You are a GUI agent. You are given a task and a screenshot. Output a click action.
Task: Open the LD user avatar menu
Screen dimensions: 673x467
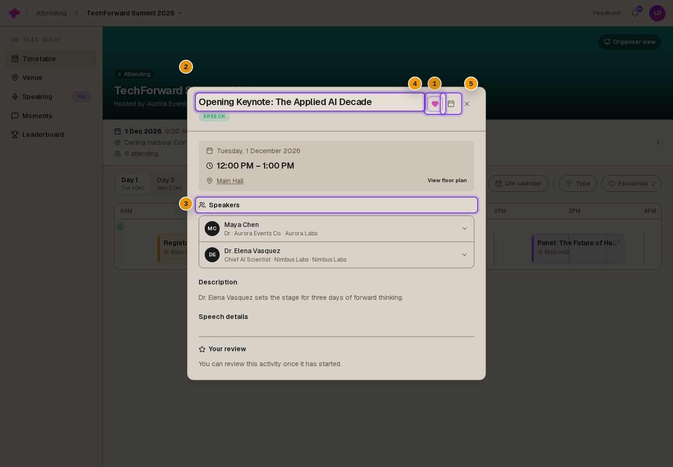657,13
